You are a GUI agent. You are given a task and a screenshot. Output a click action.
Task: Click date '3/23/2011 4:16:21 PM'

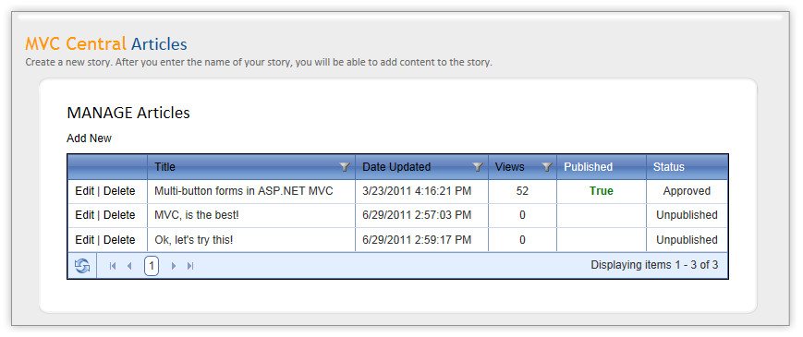(x=417, y=191)
